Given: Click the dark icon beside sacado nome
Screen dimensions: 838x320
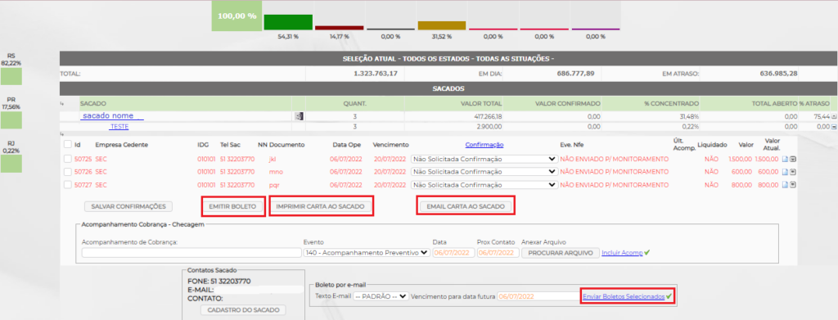Looking at the screenshot, I should coord(300,116).
